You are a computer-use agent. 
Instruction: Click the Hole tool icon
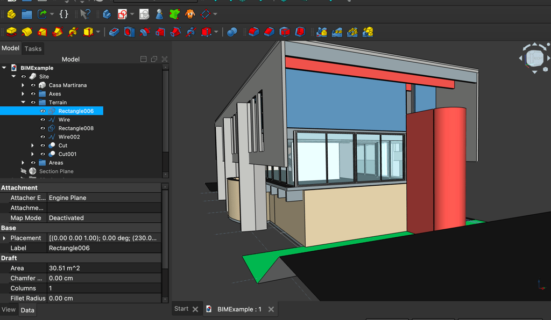pyautogui.click(x=129, y=32)
